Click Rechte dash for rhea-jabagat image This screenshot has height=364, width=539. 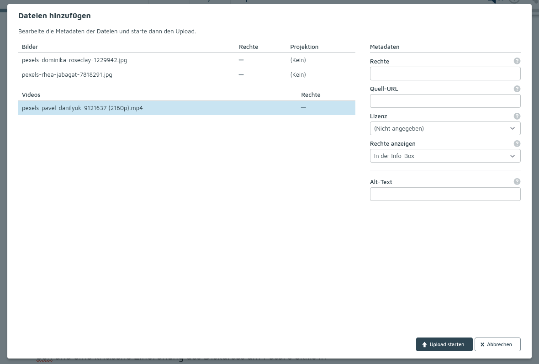pos(241,74)
